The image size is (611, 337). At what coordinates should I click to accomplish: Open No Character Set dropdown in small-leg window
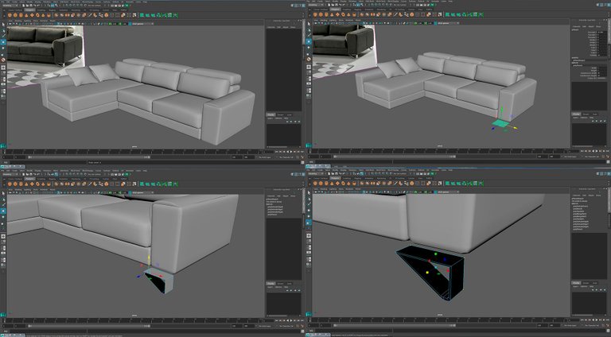click(286, 326)
